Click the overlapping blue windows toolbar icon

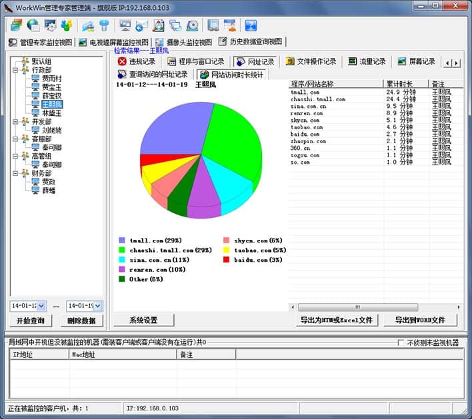coord(175,26)
